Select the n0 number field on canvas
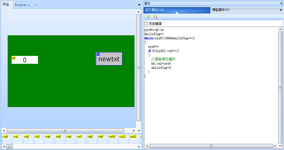This screenshot has width=284, height=150. point(25,60)
